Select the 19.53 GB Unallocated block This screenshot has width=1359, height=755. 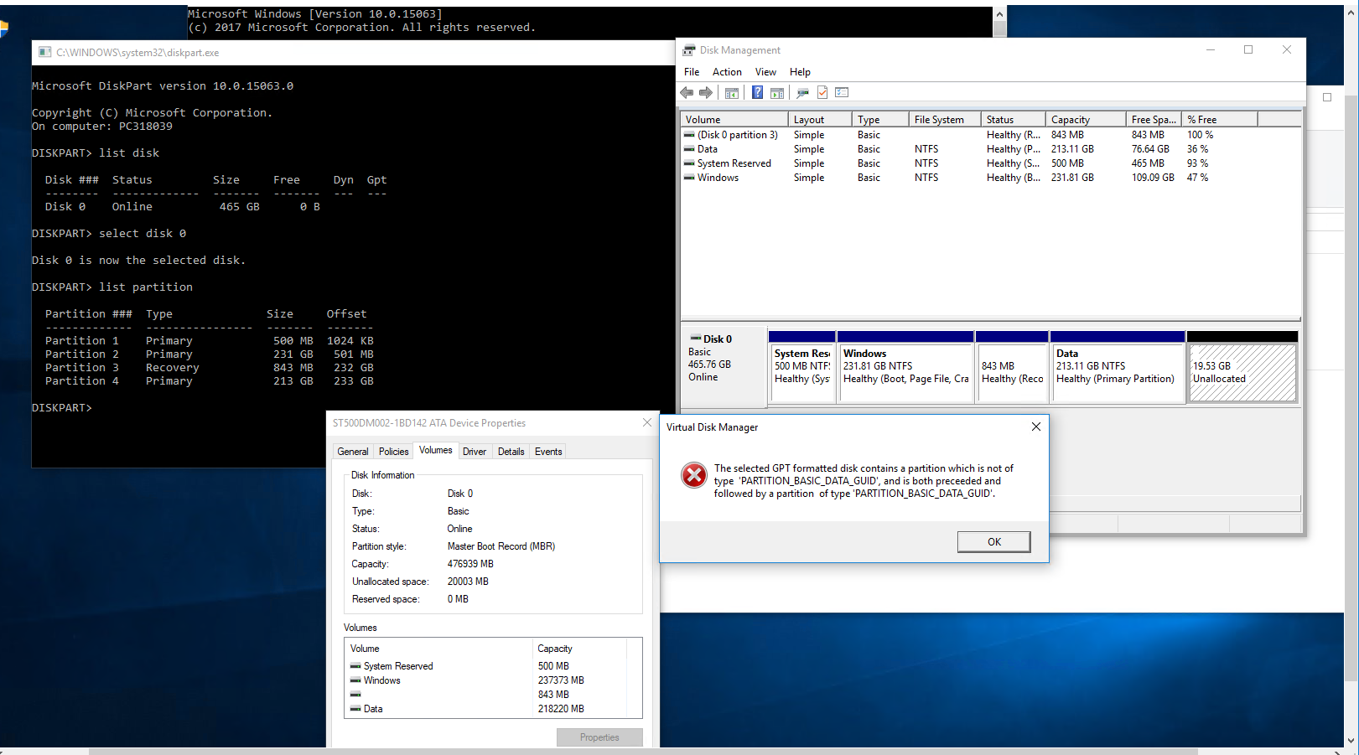[1242, 367]
